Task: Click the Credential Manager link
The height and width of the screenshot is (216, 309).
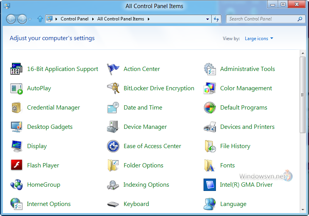Action: [x=53, y=108]
